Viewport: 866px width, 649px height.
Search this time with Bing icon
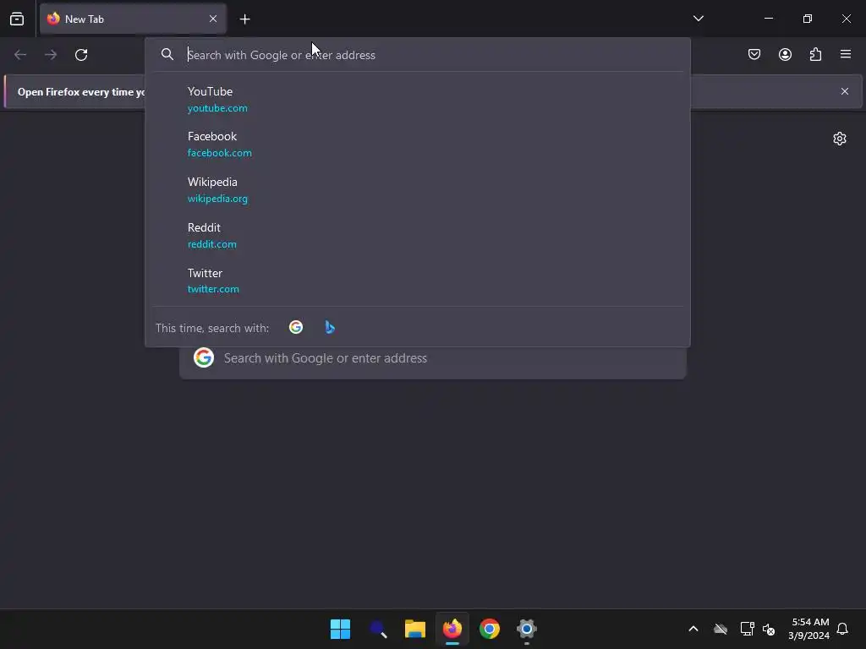point(330,327)
